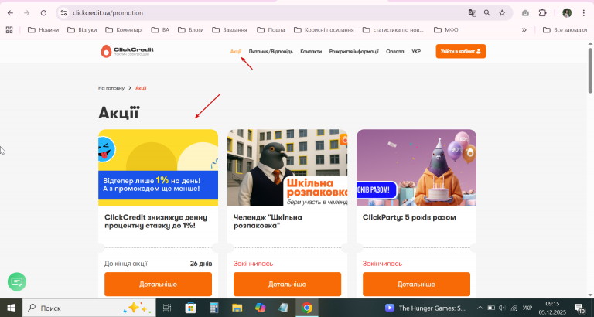
Task: Open the Контакти menu item
Action: coord(311,51)
